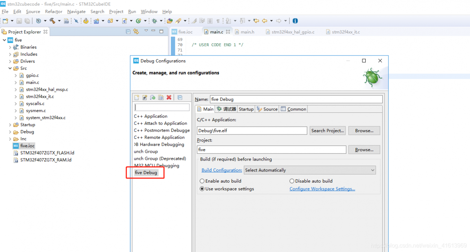Expand the Inc folder
470x252 pixels.
point(10,139)
